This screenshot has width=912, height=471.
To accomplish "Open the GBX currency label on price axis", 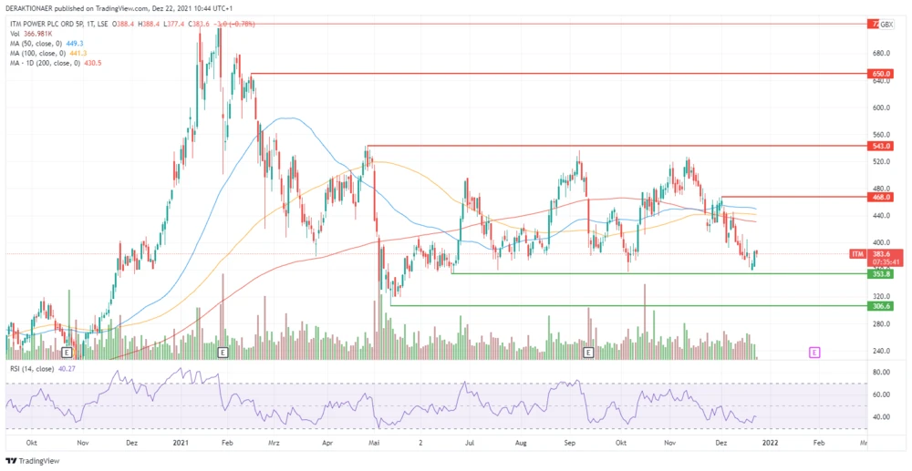I will 887,24.
